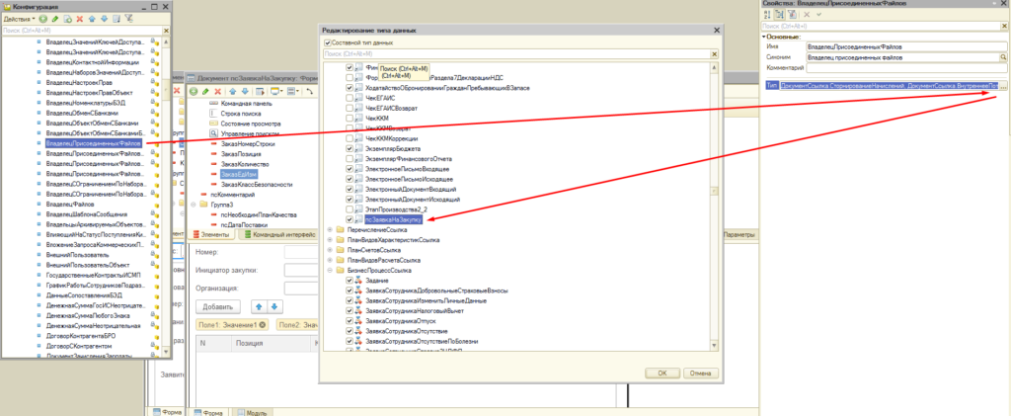This screenshot has width=1011, height=416.
Task: Select Строка поиска form element
Action: pyautogui.click(x=239, y=113)
